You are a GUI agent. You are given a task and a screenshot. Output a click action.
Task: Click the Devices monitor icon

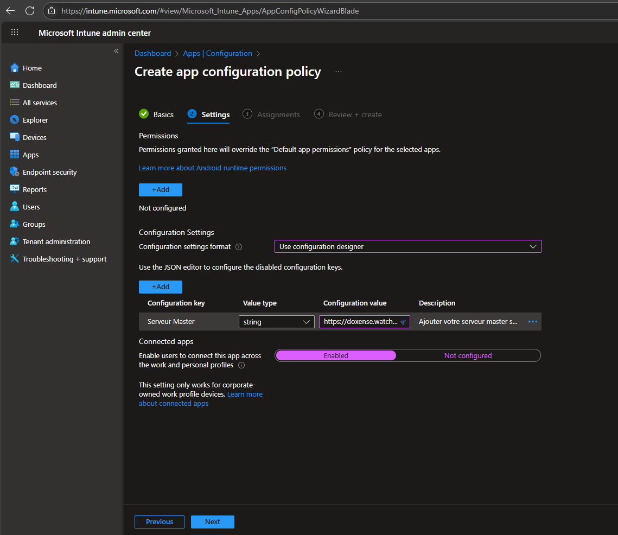click(x=15, y=137)
